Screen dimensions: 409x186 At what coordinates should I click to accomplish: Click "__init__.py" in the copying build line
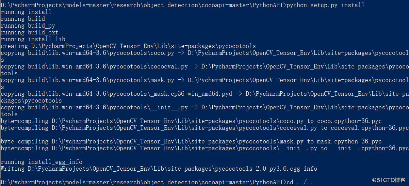[x=169, y=107]
